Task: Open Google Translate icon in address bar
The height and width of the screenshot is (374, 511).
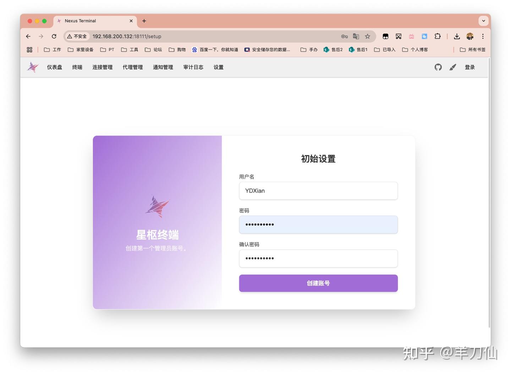Action: tap(356, 36)
